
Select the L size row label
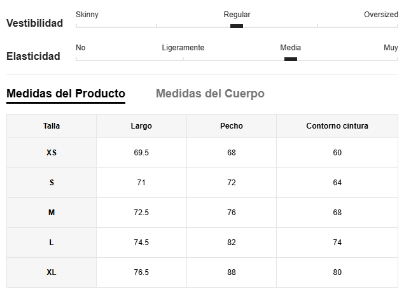pyautogui.click(x=52, y=243)
